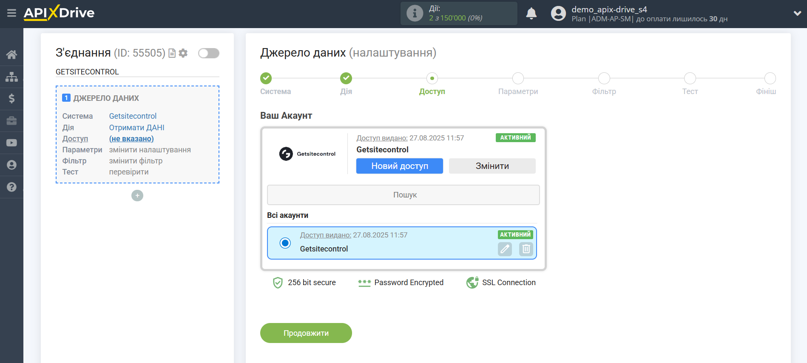
Task: Open the (не вказано) access link
Action: click(x=131, y=139)
